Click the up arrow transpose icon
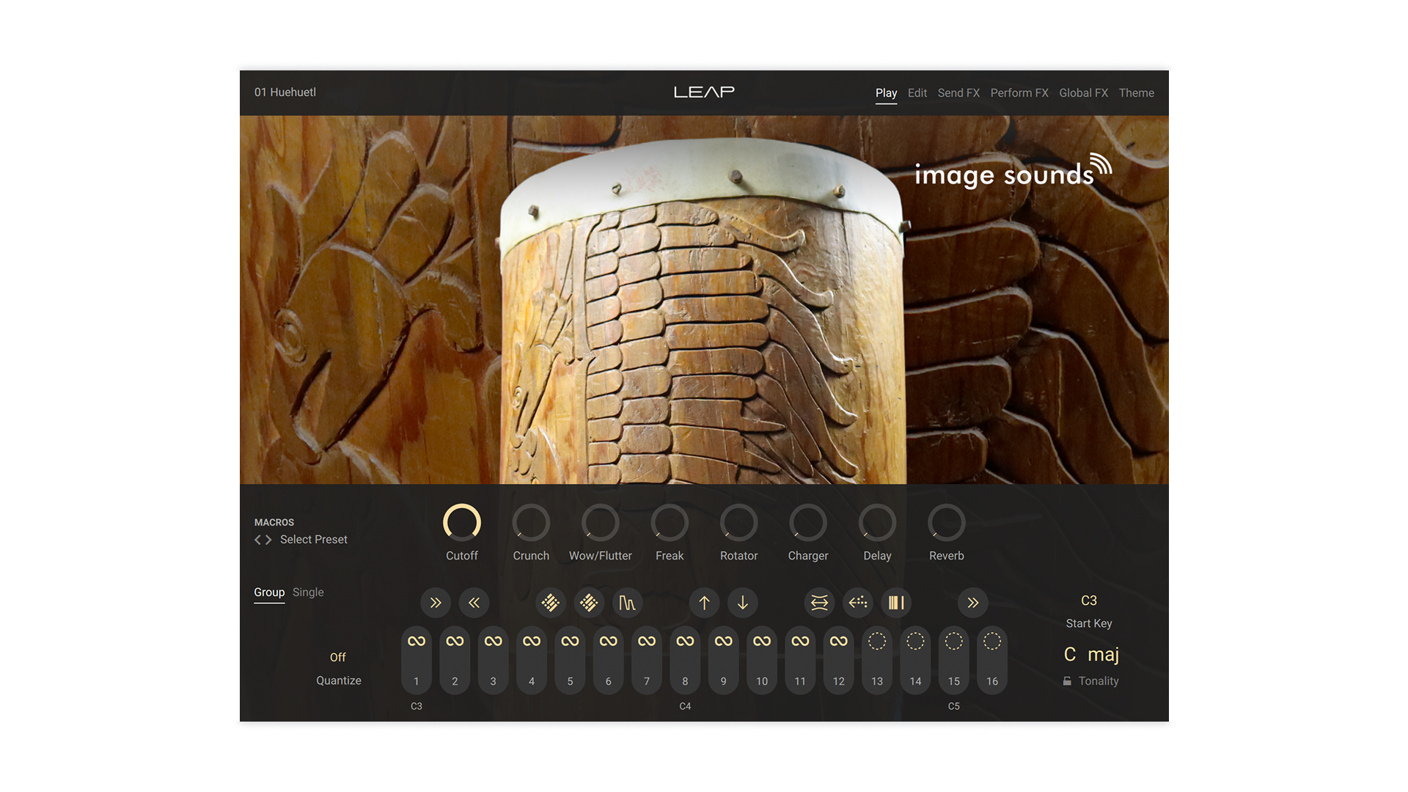 tap(704, 603)
